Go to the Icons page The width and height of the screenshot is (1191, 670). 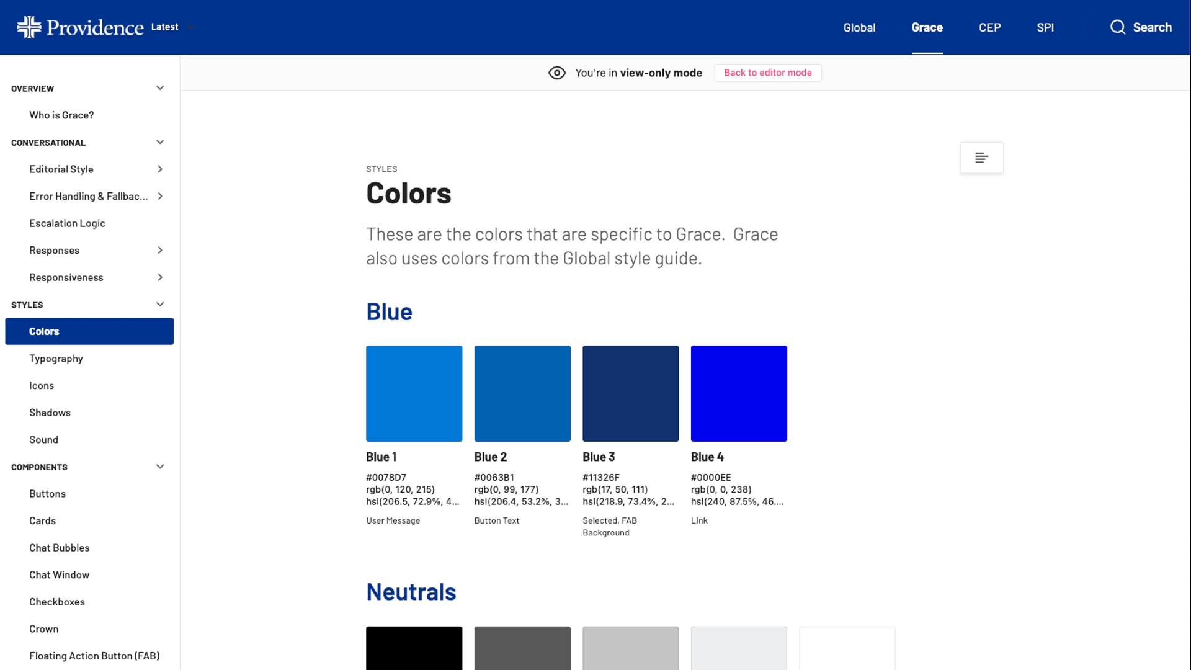(x=42, y=386)
